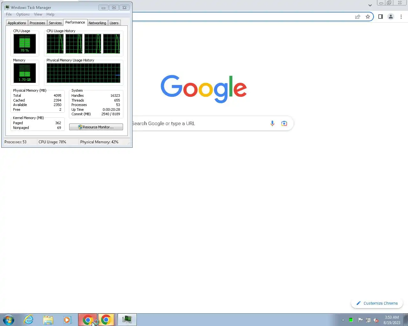The width and height of the screenshot is (408, 326).
Task: Click the Physical Memory Usage History graph
Action: [x=84, y=73]
